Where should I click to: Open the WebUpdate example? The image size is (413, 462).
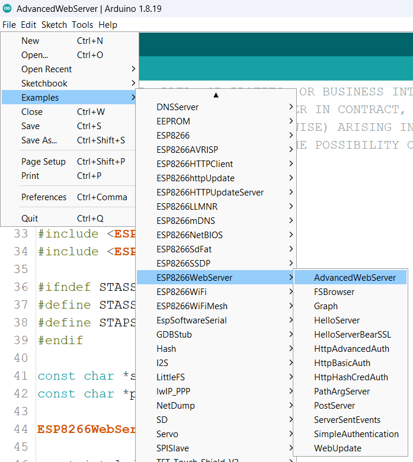[351, 448]
